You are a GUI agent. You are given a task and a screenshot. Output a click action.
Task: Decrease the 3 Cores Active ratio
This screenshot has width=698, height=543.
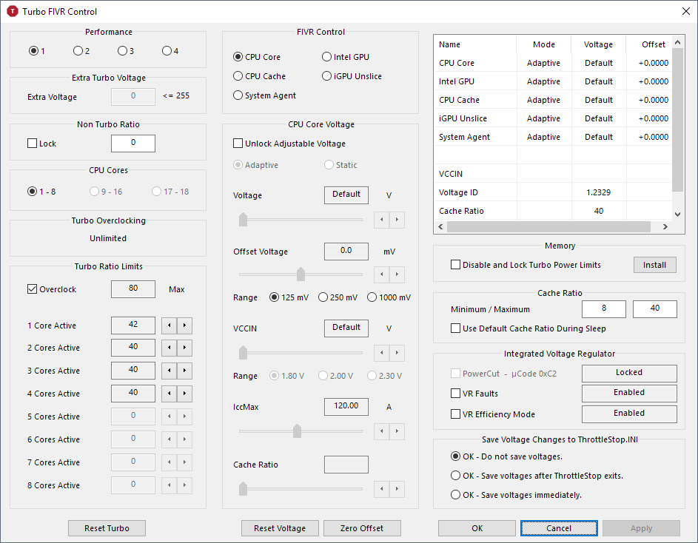click(x=170, y=371)
